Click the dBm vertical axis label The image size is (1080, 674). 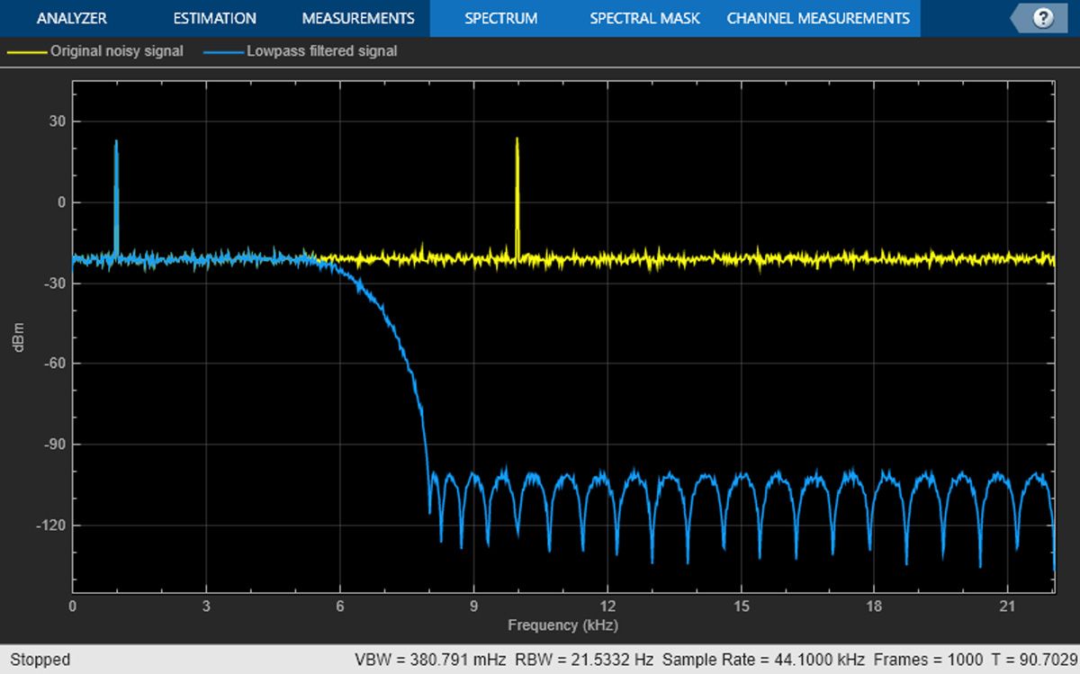click(20, 337)
